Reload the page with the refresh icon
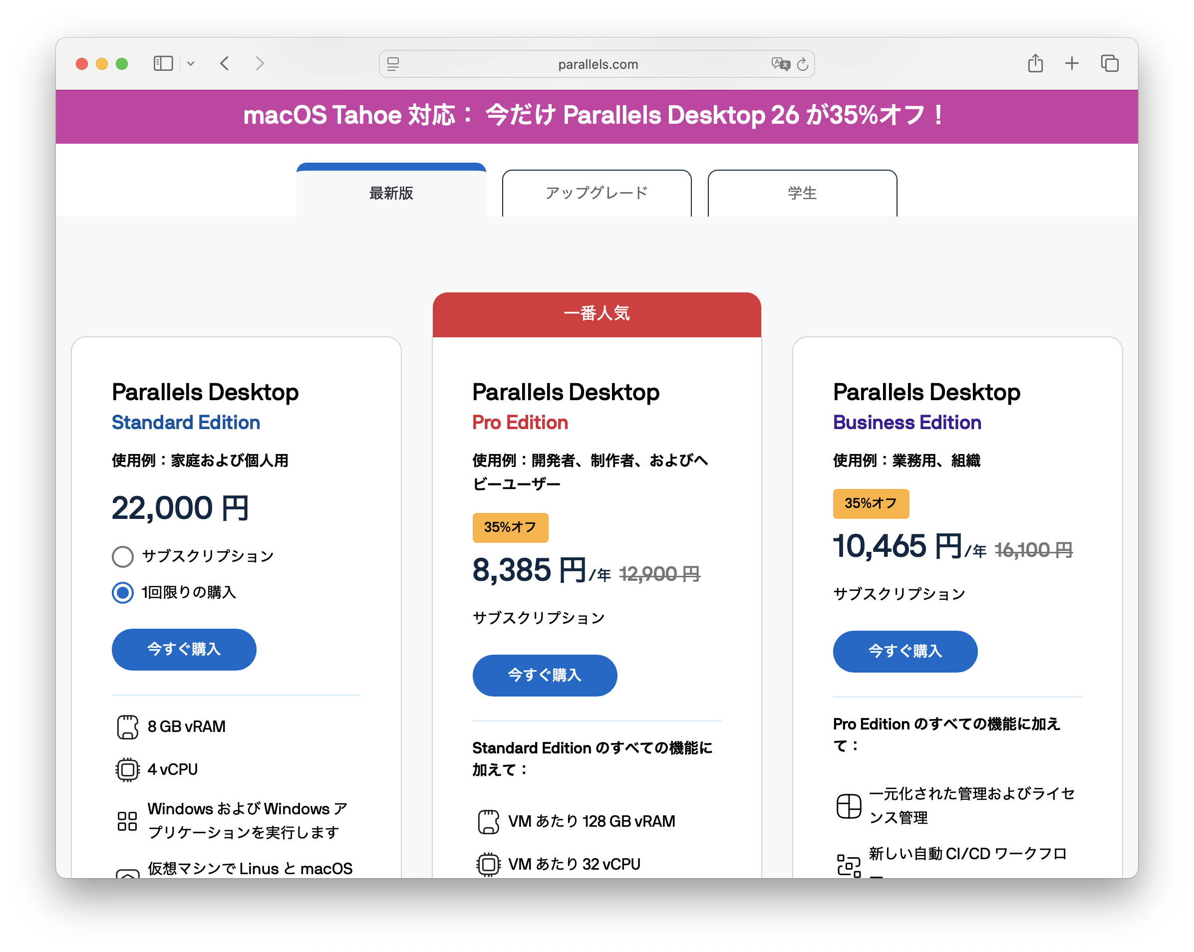1194x952 pixels. (803, 64)
